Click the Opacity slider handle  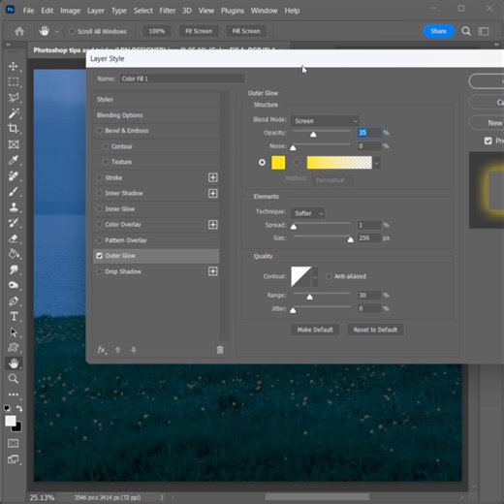point(313,134)
